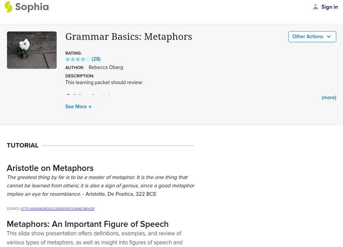The width and height of the screenshot is (343, 247).
Task: Click the Sophia wordmark text
Action: coord(32,7)
